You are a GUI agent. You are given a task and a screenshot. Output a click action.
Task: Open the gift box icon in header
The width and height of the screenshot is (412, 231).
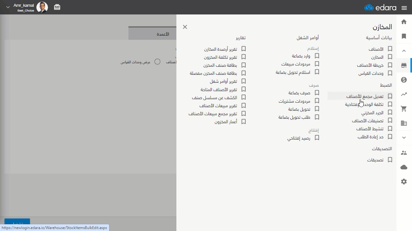point(57,7)
